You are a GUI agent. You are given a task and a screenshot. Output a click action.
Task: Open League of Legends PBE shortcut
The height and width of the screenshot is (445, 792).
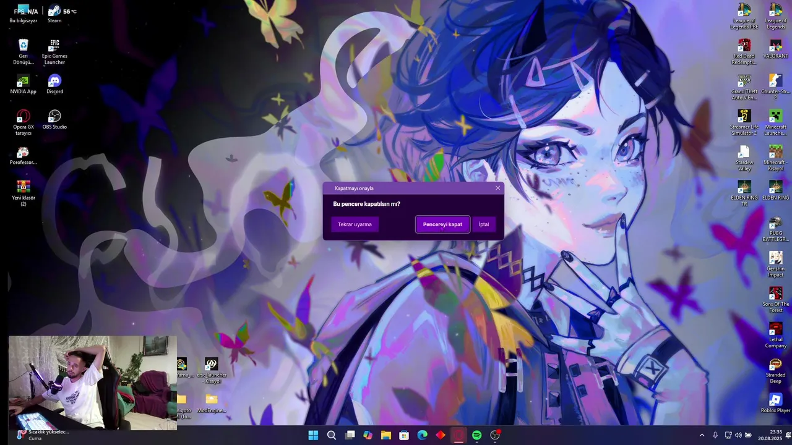[744, 17]
